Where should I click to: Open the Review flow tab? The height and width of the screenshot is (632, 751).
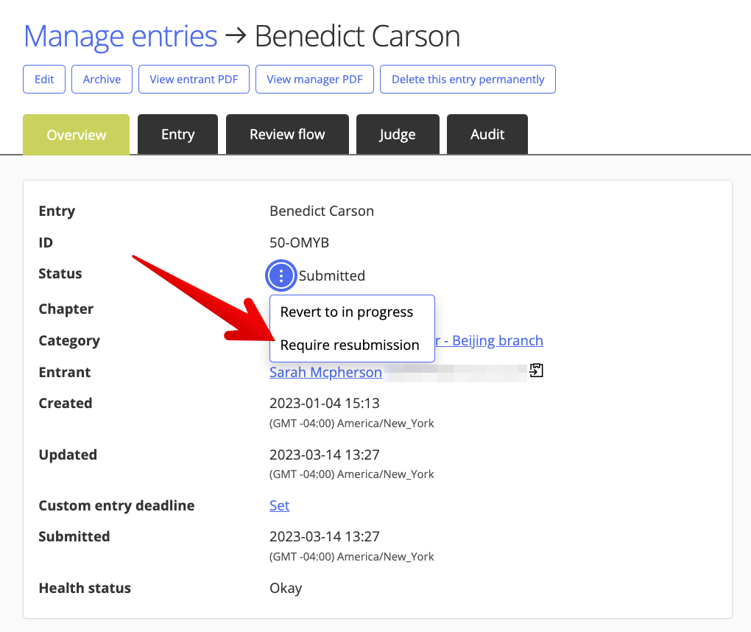[x=287, y=134]
